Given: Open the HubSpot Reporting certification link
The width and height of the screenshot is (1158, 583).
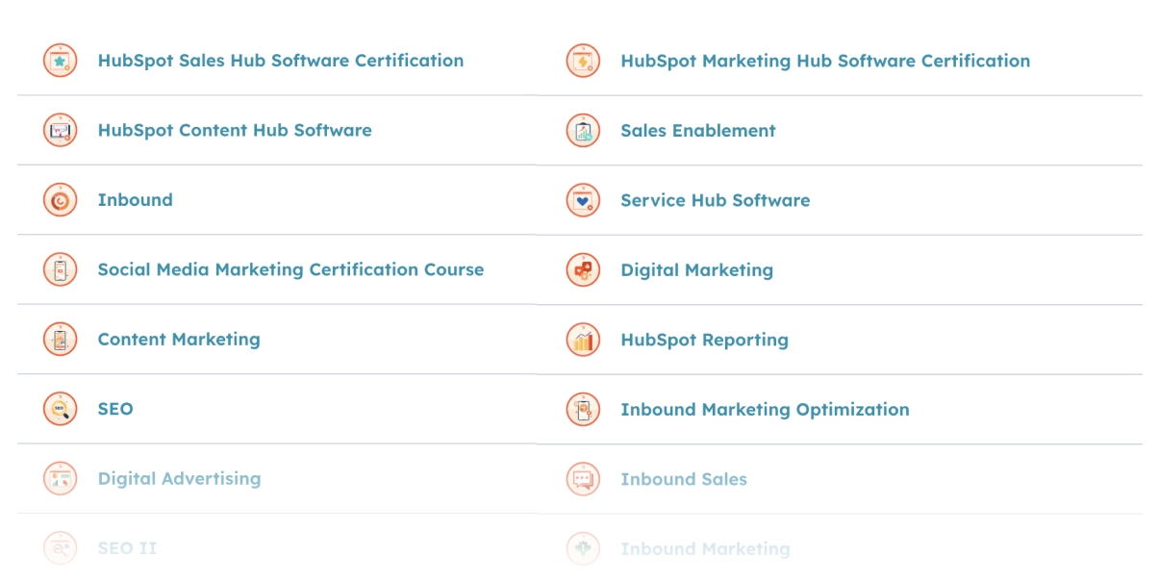Looking at the screenshot, I should 705,340.
